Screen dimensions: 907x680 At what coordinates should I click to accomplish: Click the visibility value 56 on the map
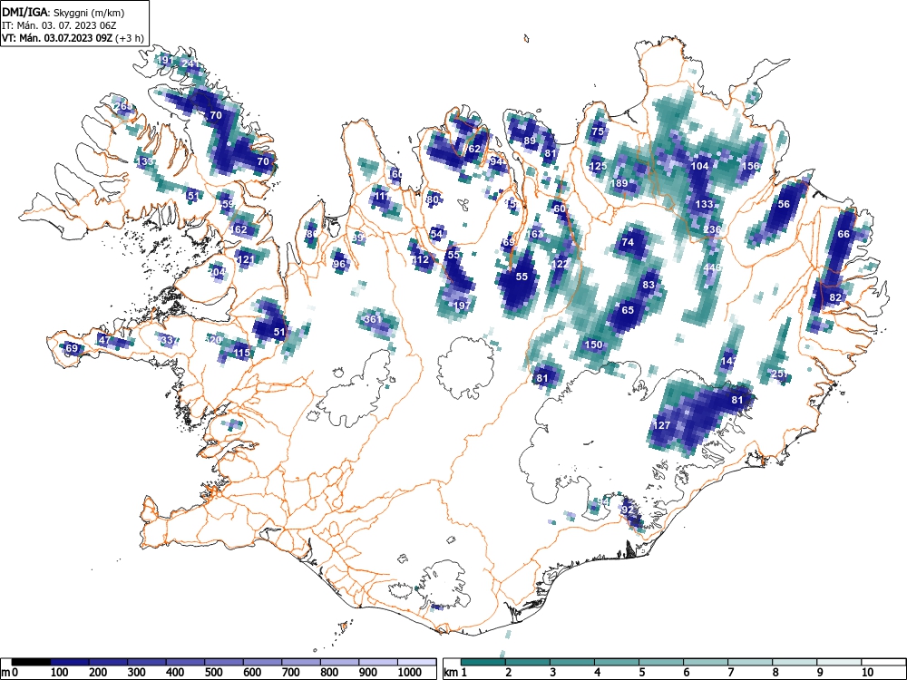point(784,204)
